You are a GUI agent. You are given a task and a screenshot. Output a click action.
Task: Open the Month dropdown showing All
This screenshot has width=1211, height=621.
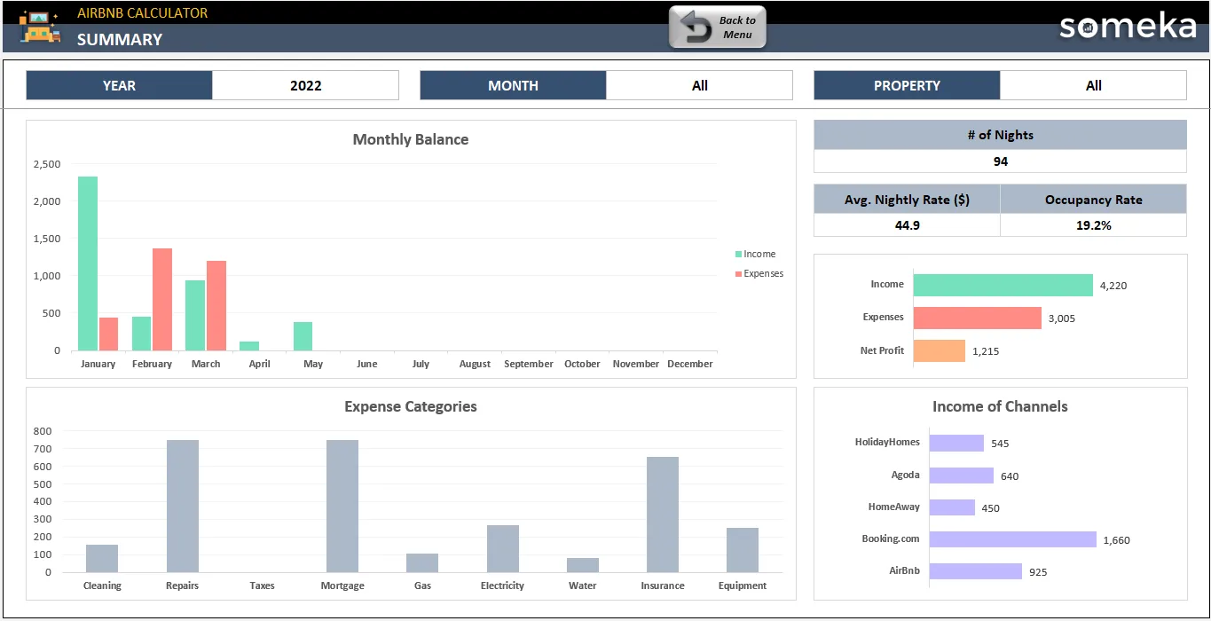700,85
